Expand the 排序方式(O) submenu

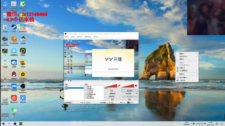pyautogui.click(x=187, y=57)
